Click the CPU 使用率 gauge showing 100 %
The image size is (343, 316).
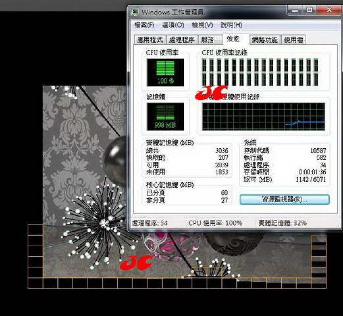165,73
